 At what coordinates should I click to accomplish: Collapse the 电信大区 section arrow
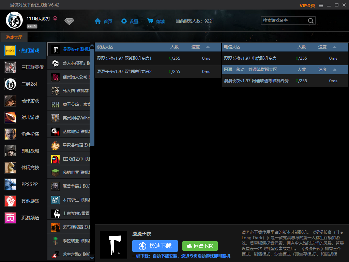(335, 47)
